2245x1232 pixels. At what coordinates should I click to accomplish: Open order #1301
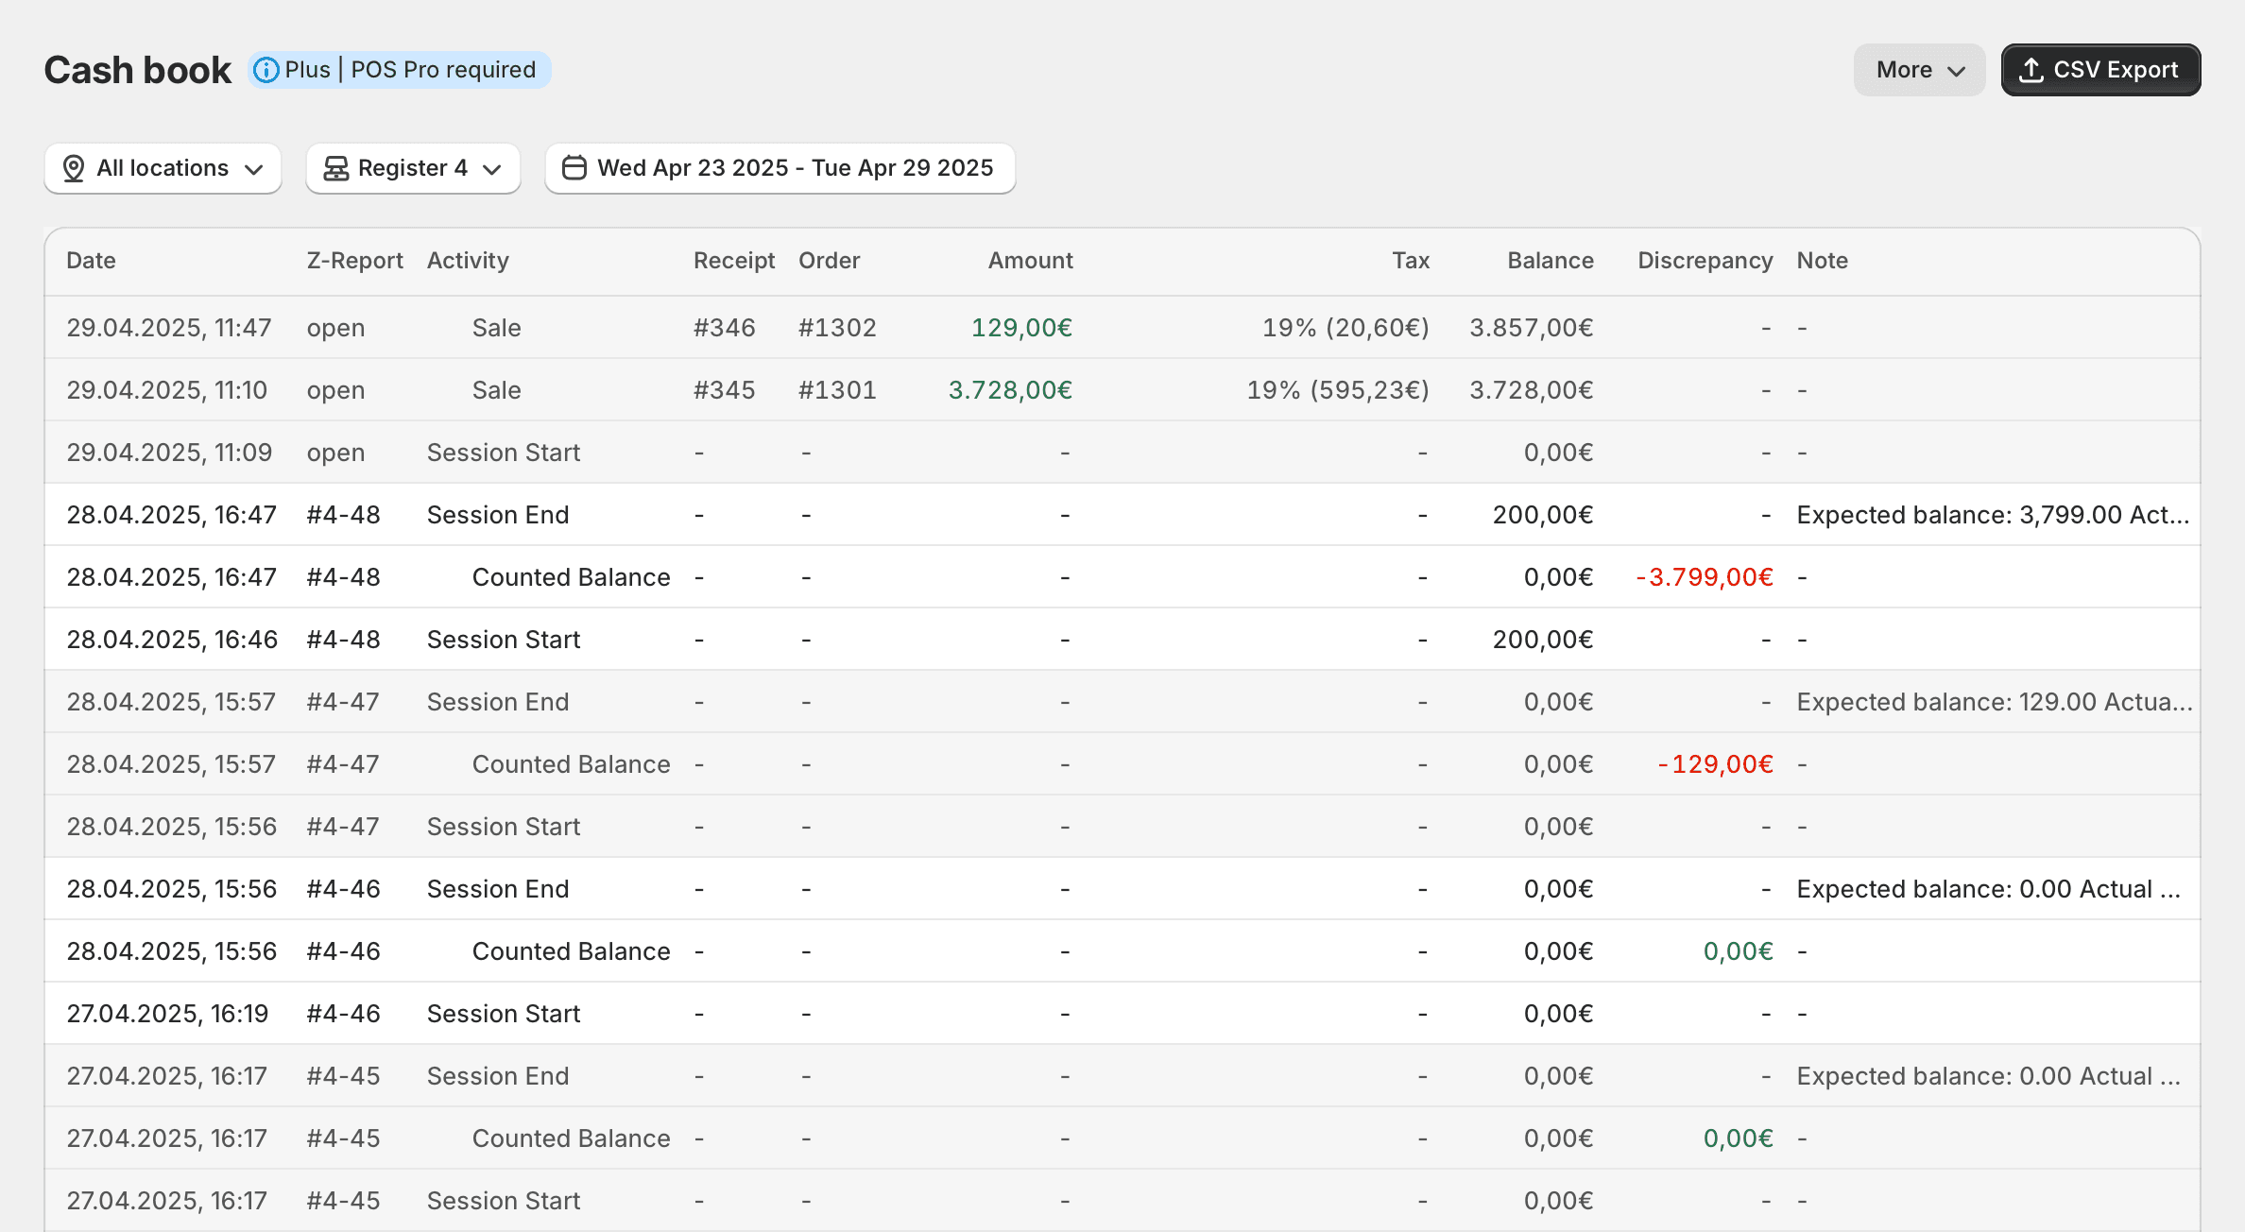836,390
